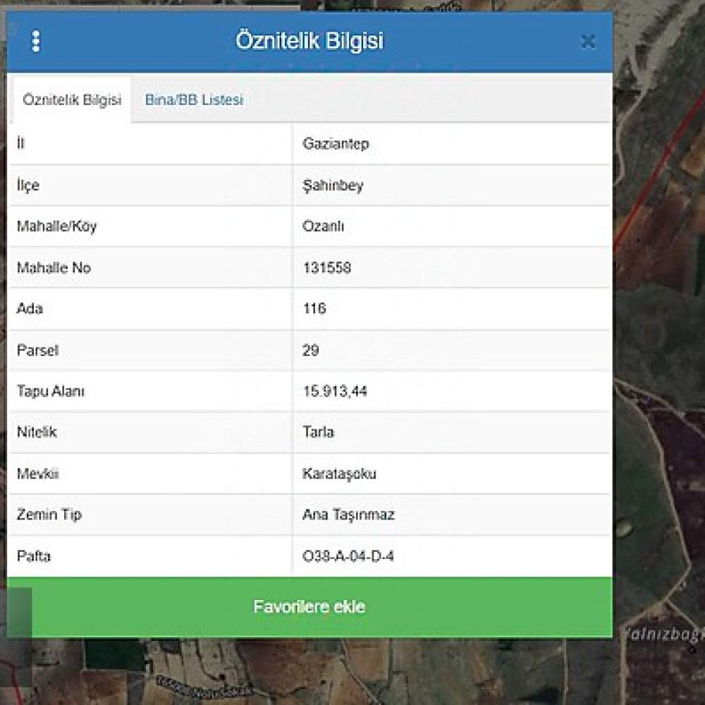705x705 pixels.
Task: Select the Mahalle No value 131558
Action: click(327, 267)
